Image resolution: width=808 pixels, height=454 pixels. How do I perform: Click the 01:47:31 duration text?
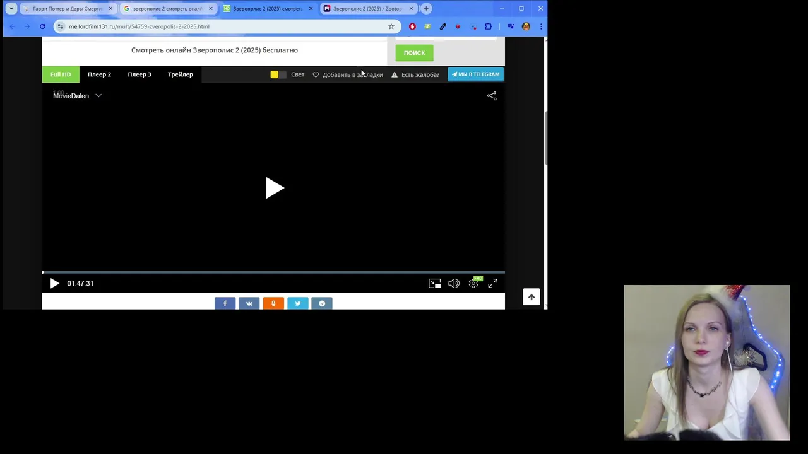[x=80, y=284]
